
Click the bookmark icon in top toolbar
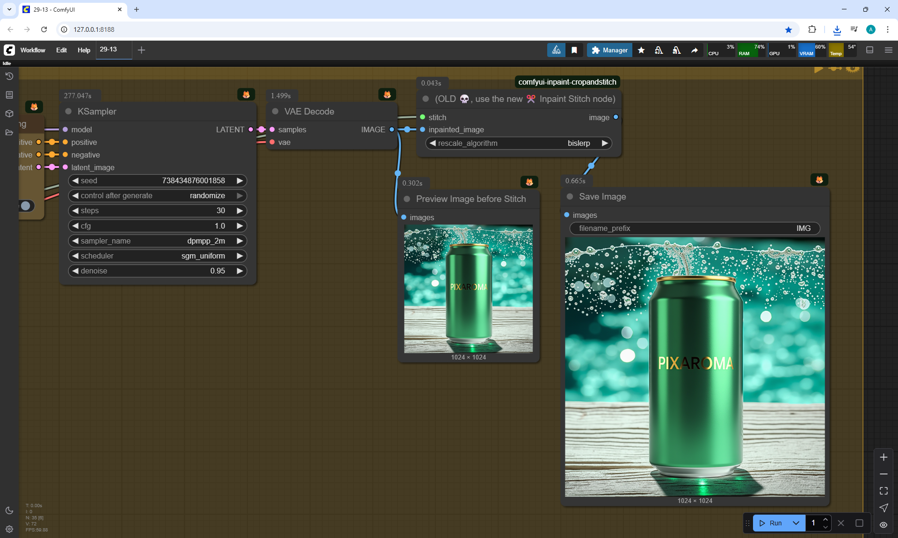[574, 50]
